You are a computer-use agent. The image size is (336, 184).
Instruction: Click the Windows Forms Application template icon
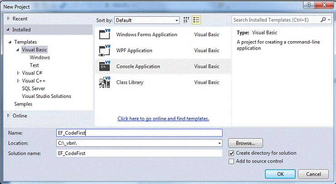point(105,34)
